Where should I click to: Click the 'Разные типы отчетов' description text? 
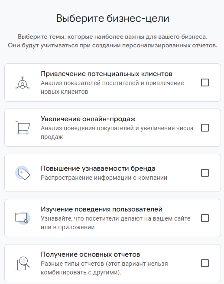point(104,268)
